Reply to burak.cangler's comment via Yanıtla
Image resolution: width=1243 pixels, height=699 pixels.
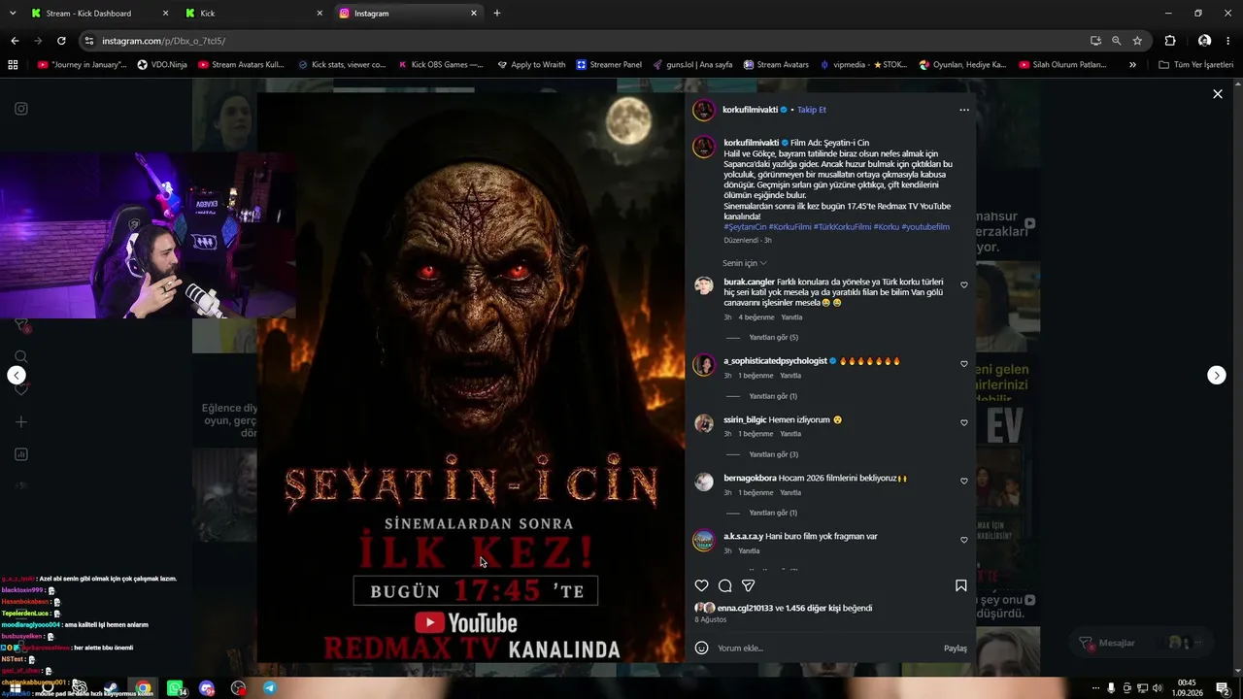click(x=791, y=317)
